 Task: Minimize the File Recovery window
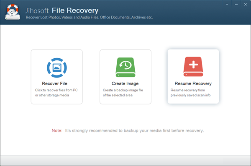(236, 5)
